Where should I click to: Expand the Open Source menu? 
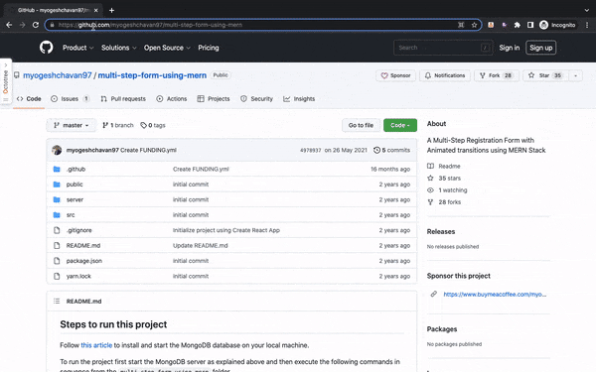pos(167,48)
